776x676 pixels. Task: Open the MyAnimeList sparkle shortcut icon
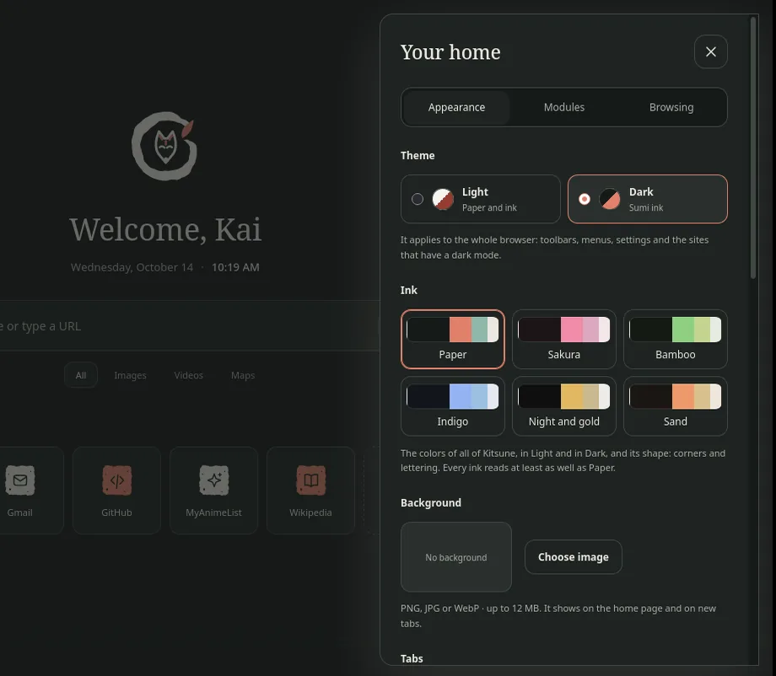click(x=213, y=480)
